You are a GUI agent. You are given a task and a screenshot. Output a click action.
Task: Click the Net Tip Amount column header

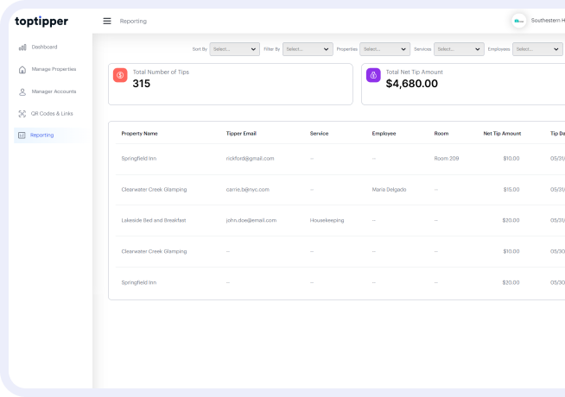tap(502, 134)
